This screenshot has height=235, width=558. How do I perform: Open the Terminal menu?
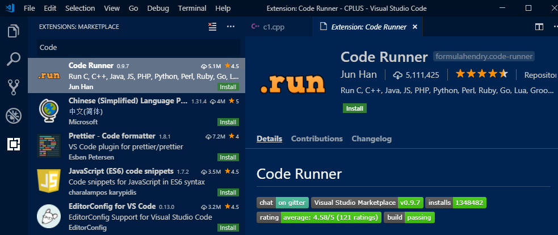pos(192,8)
